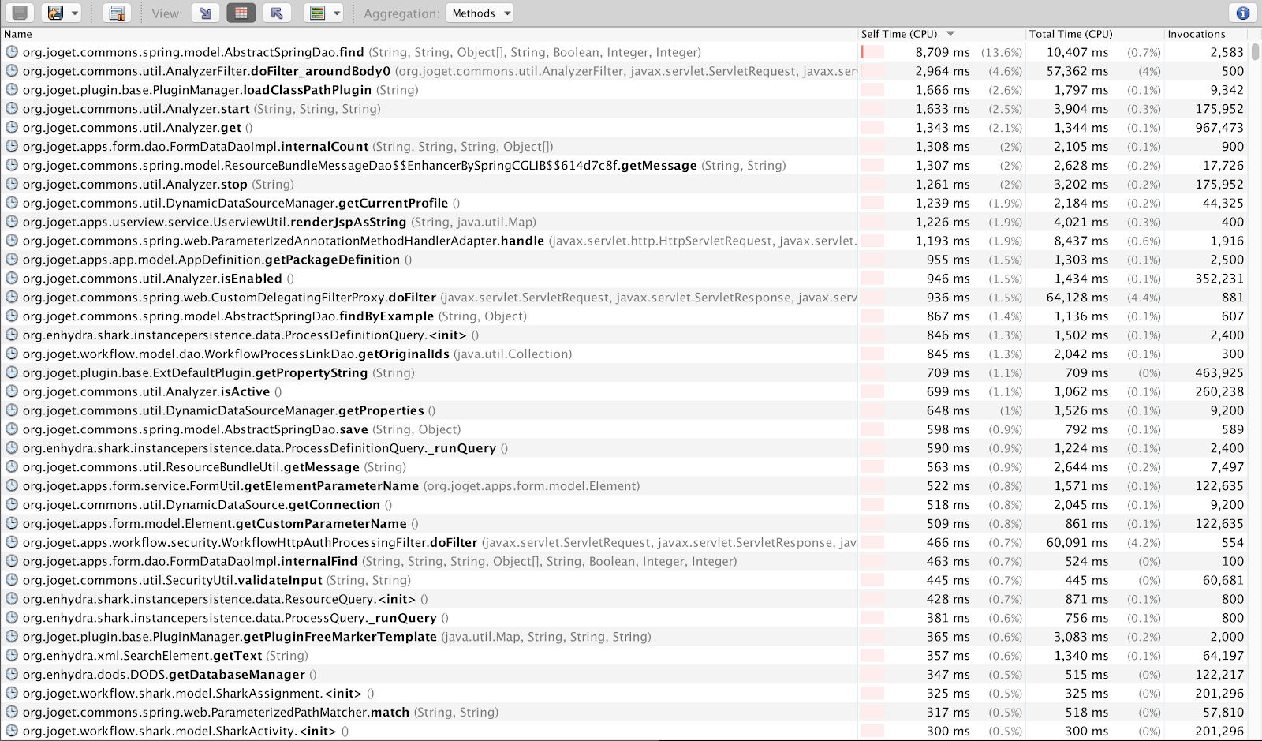Select the ResourceQuery.<init> method row

625,599
